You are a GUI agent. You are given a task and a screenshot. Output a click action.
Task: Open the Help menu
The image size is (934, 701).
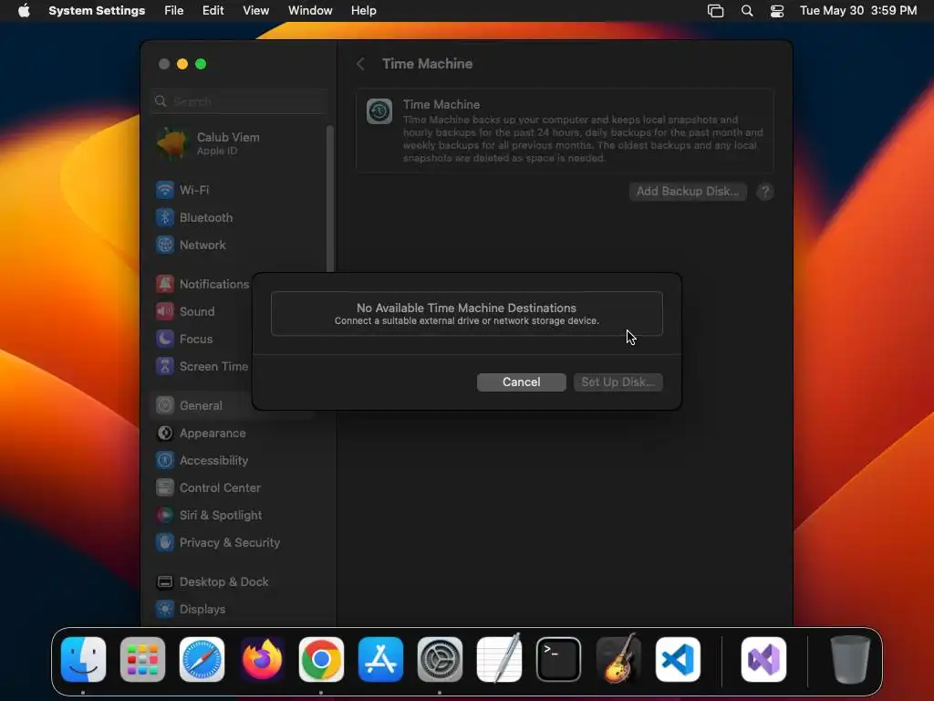coord(363,11)
